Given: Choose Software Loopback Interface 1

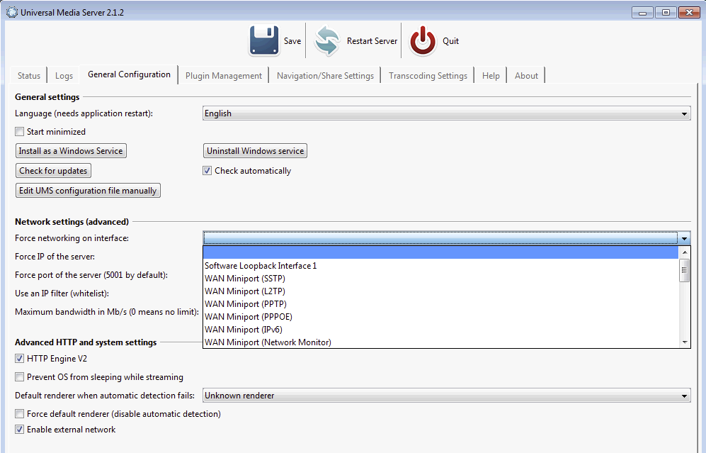Looking at the screenshot, I should 440,266.
